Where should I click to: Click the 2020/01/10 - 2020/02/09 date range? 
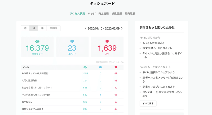tap(104, 28)
